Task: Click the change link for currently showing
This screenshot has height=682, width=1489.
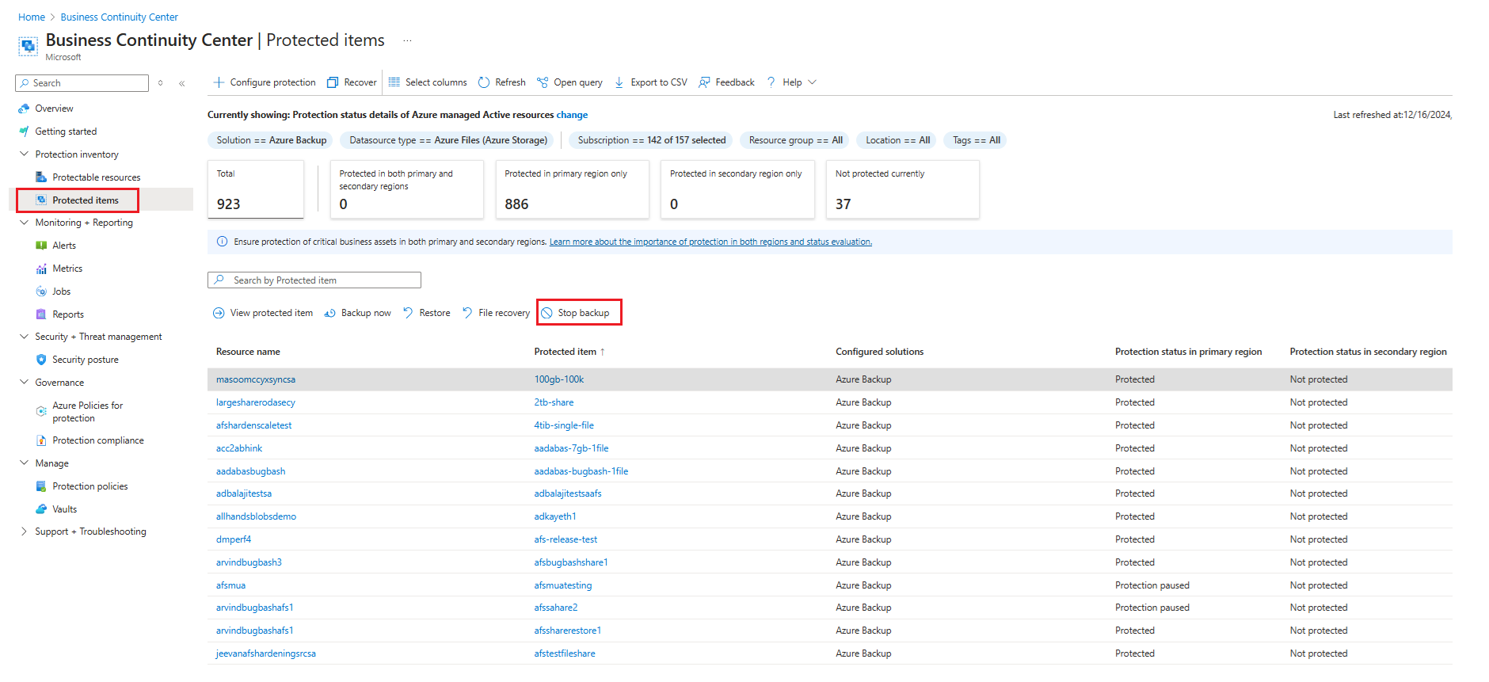Action: (x=572, y=115)
